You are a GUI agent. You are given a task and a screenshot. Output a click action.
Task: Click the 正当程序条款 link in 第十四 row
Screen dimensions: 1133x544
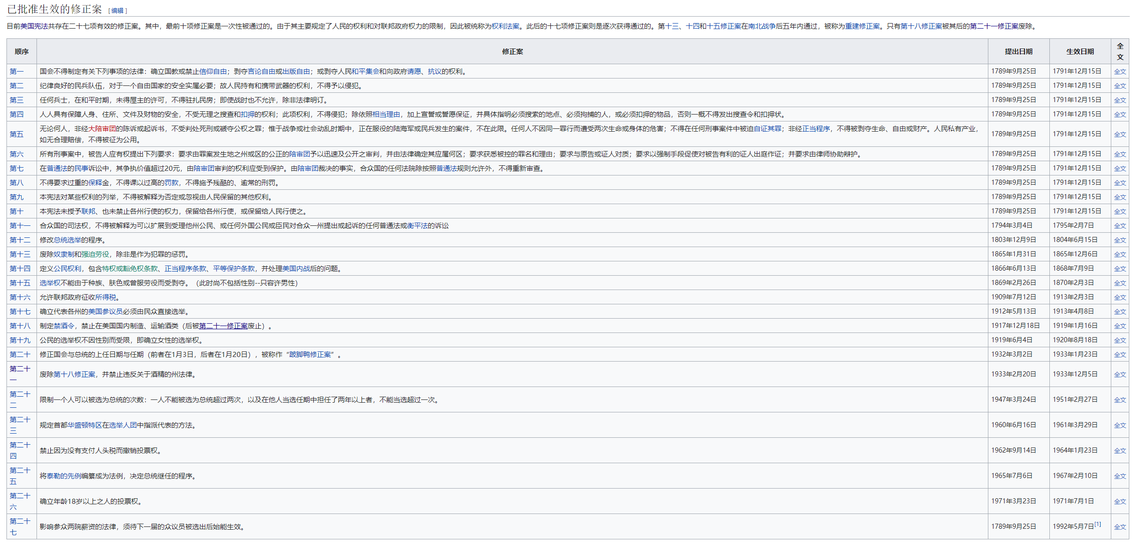pos(185,269)
